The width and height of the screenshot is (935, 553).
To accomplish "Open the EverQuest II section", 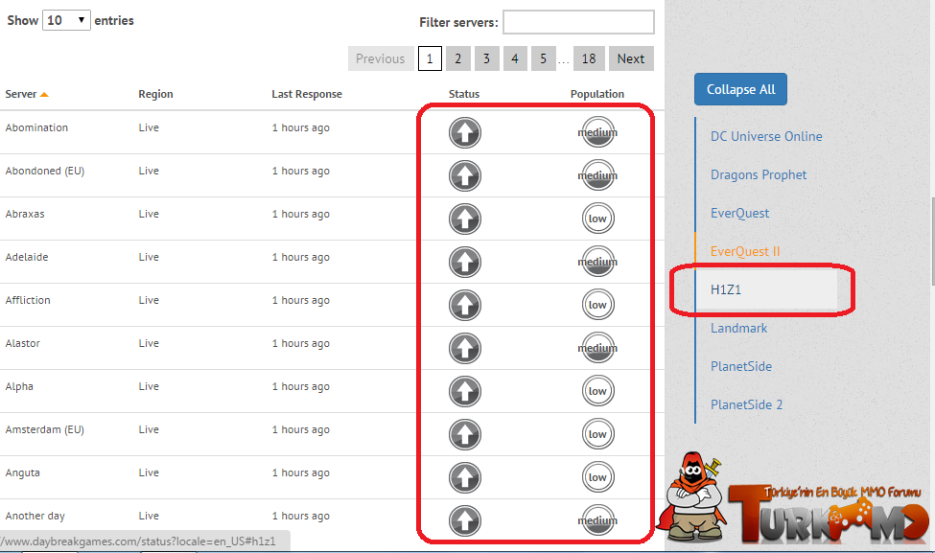I will pos(745,251).
